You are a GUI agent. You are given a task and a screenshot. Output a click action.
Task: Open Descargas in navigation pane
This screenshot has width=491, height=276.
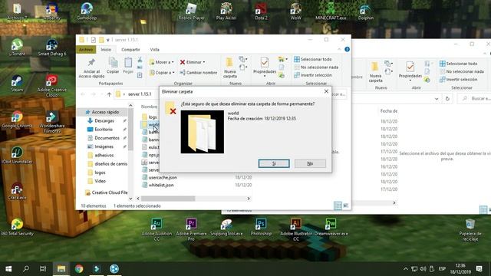104,121
